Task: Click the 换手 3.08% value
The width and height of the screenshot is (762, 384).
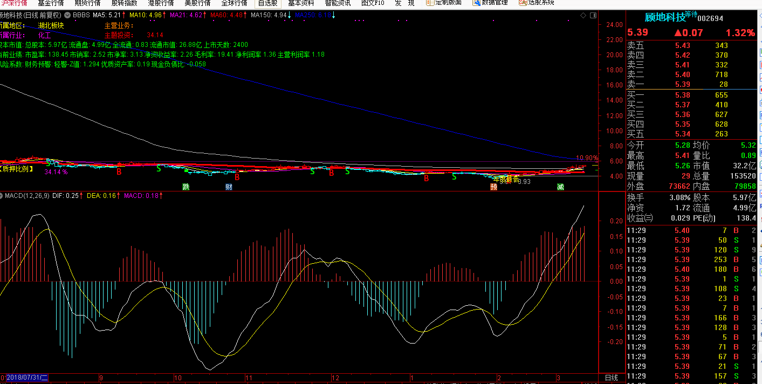Action: [679, 197]
